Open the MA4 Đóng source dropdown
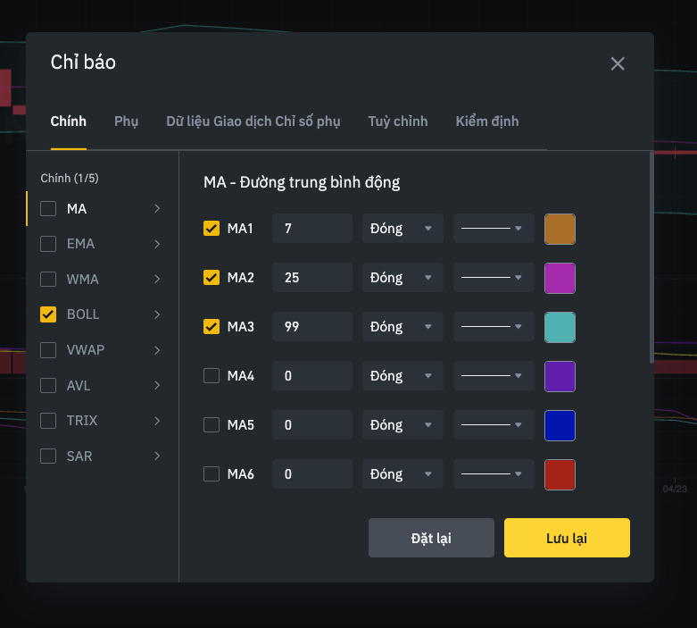The width and height of the screenshot is (697, 628). pyautogui.click(x=402, y=376)
